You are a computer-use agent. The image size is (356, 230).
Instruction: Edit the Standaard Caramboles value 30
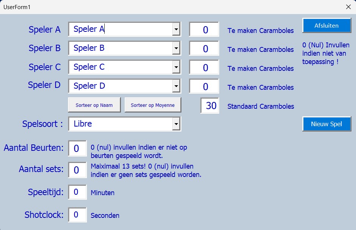[210, 105]
